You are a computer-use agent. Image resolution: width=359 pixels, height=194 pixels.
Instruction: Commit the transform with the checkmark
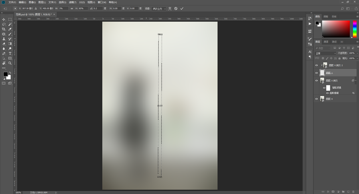(x=181, y=8)
